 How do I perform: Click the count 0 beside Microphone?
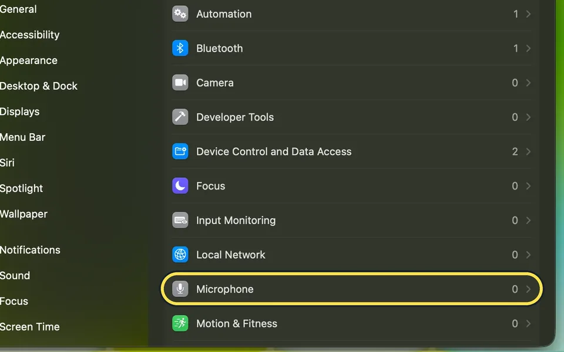click(x=515, y=289)
